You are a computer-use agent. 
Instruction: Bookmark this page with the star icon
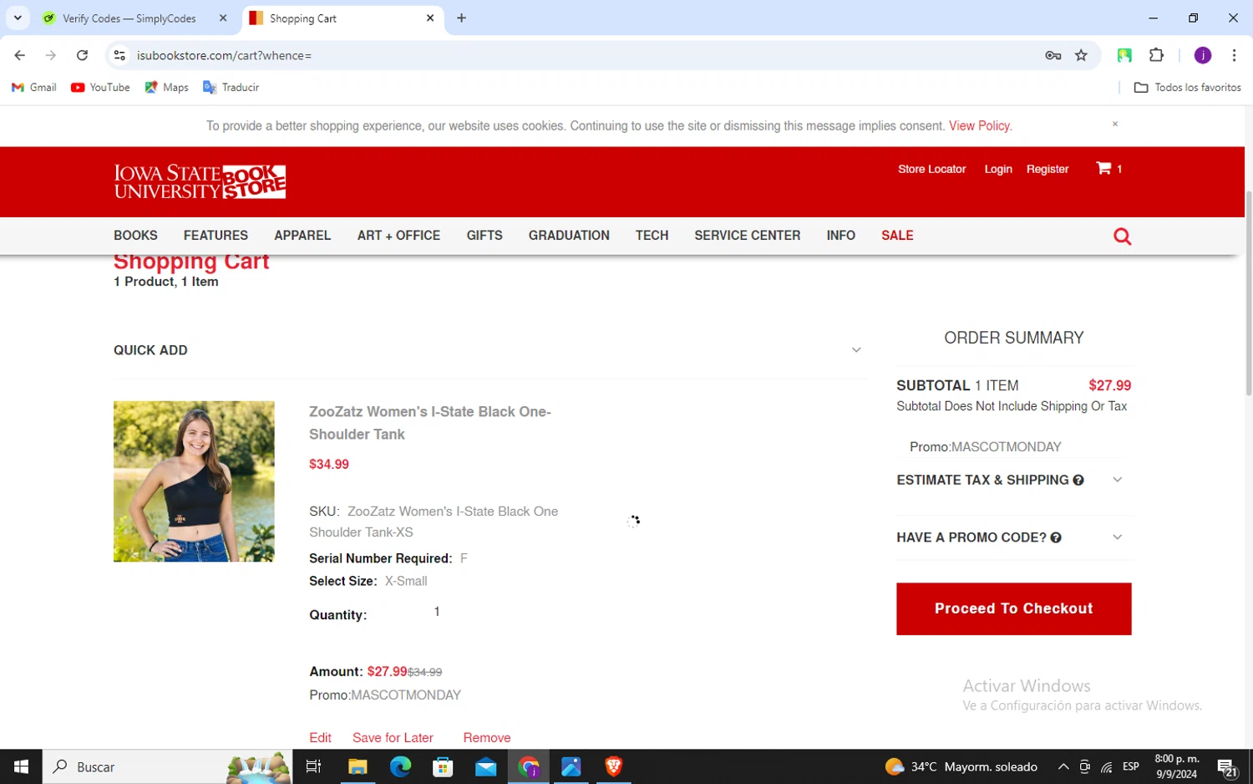tap(1081, 55)
